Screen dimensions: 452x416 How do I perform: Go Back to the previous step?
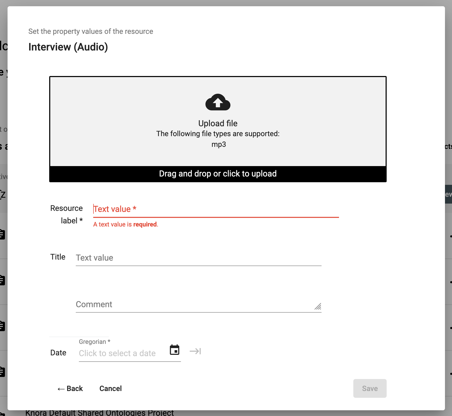[x=70, y=389]
